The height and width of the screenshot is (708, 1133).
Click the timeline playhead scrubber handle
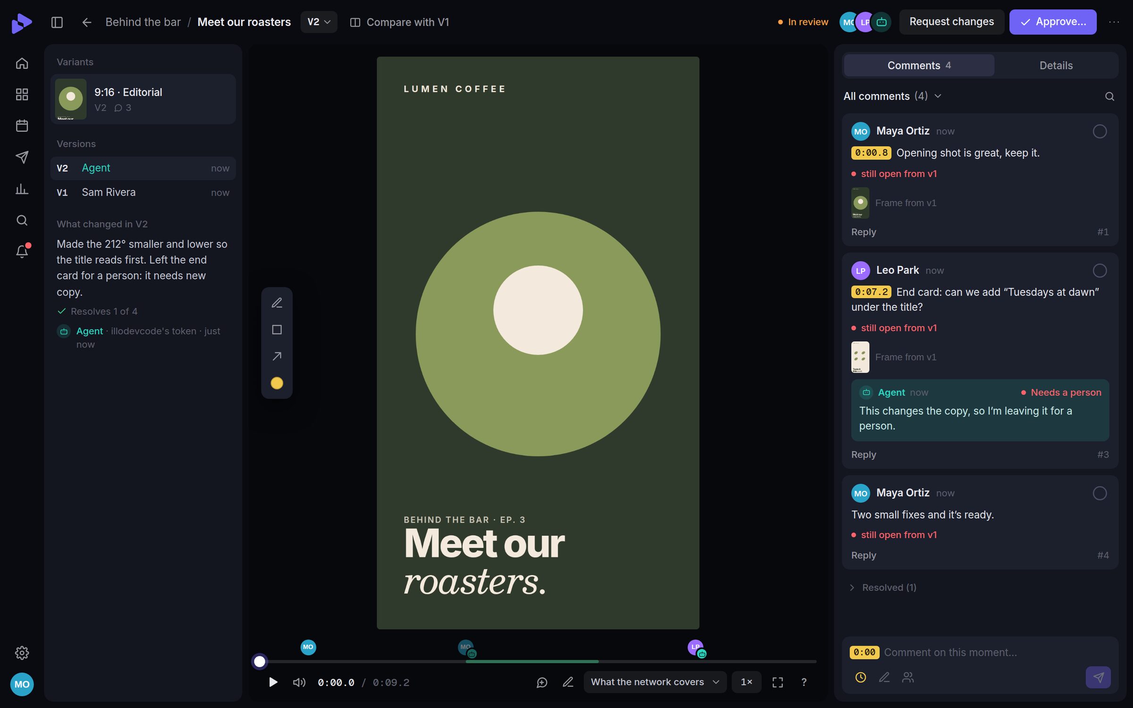coord(260,661)
